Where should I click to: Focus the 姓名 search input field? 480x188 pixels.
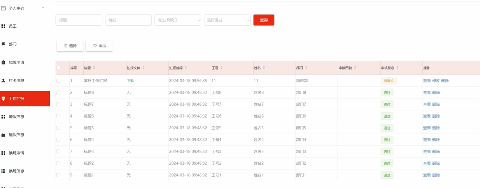coord(128,20)
